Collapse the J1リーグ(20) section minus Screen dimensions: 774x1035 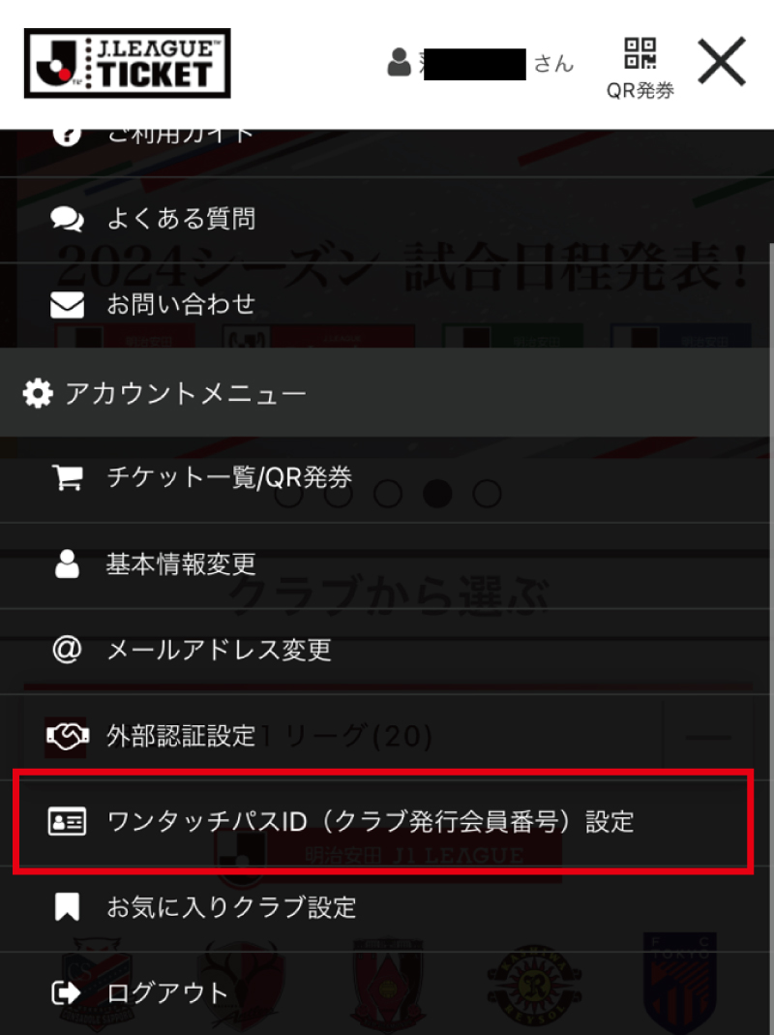[x=707, y=738]
